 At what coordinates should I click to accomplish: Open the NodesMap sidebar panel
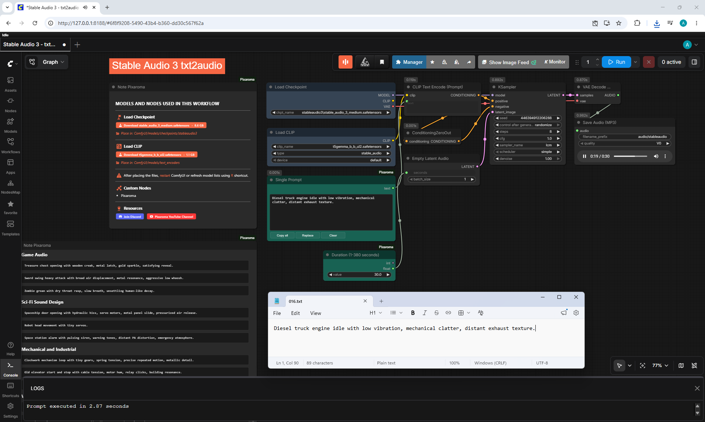tap(11, 187)
